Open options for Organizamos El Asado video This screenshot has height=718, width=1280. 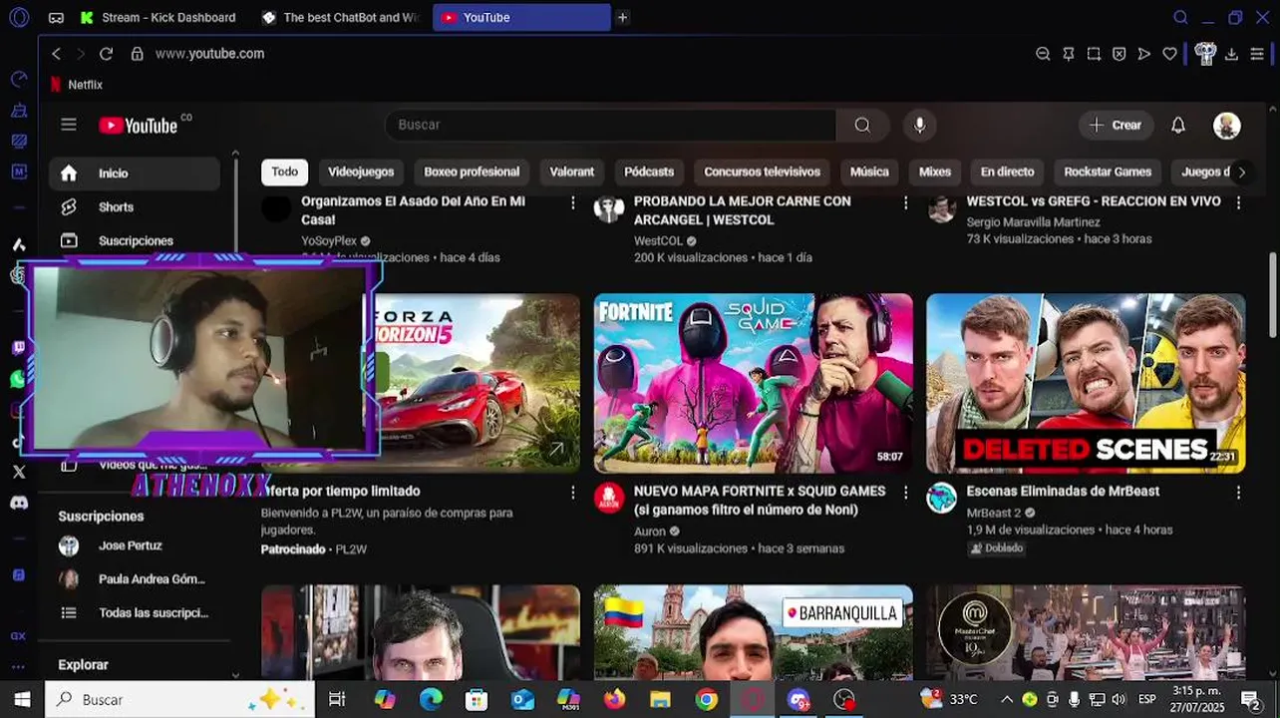[572, 202]
